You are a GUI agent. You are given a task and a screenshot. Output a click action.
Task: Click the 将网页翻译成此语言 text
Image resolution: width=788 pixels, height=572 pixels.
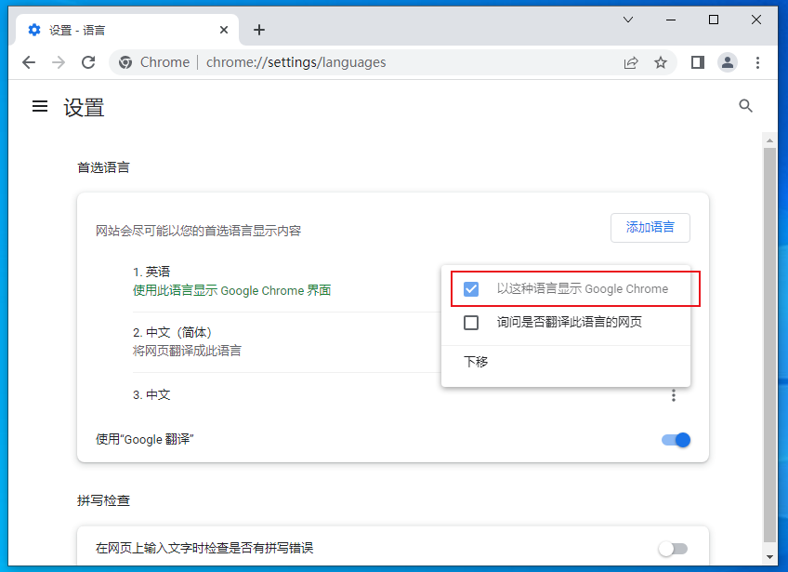click(x=187, y=351)
